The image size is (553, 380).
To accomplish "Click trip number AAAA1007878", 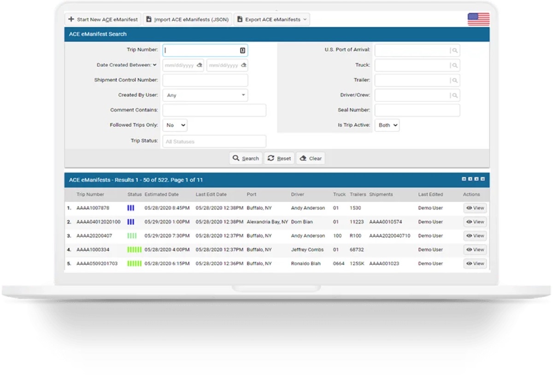I will tap(93, 208).
